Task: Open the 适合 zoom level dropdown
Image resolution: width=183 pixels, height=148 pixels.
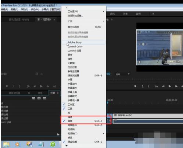Action: pyautogui.click(x=123, y=74)
